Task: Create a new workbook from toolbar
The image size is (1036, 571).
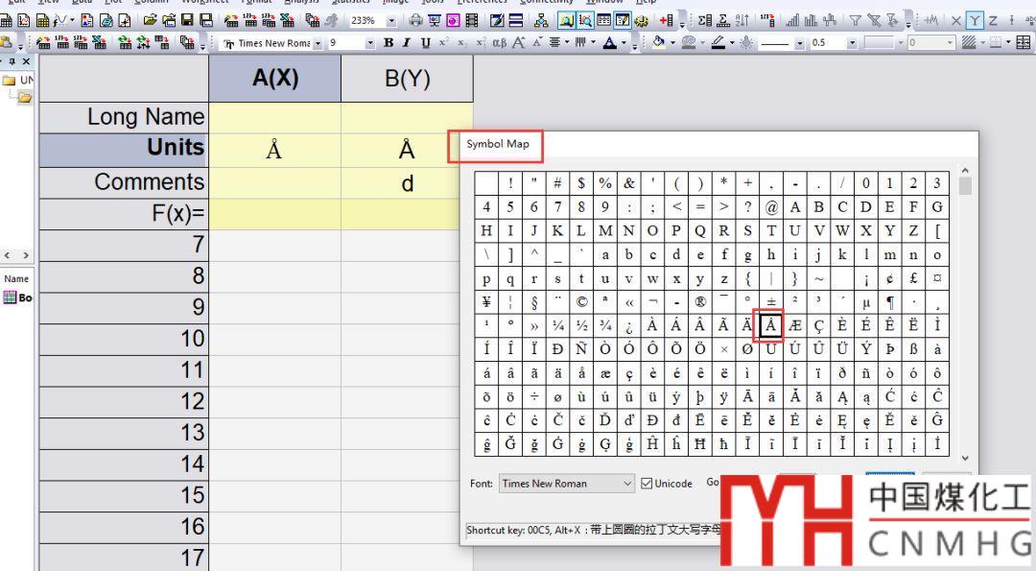Action: coord(6,20)
